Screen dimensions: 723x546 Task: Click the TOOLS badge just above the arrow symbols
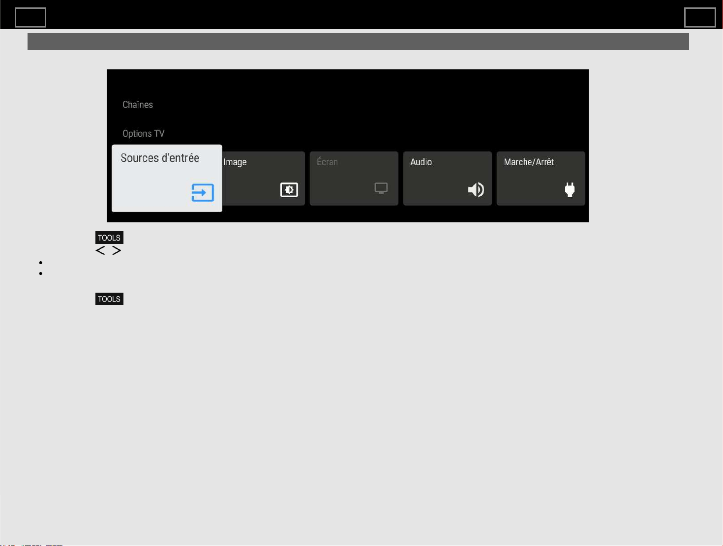pos(109,238)
